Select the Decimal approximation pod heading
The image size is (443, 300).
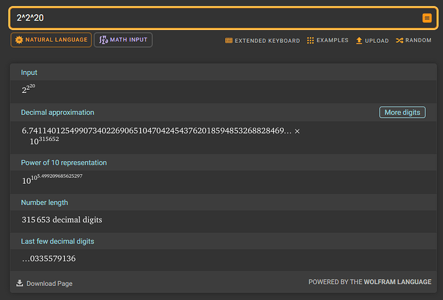tap(57, 112)
